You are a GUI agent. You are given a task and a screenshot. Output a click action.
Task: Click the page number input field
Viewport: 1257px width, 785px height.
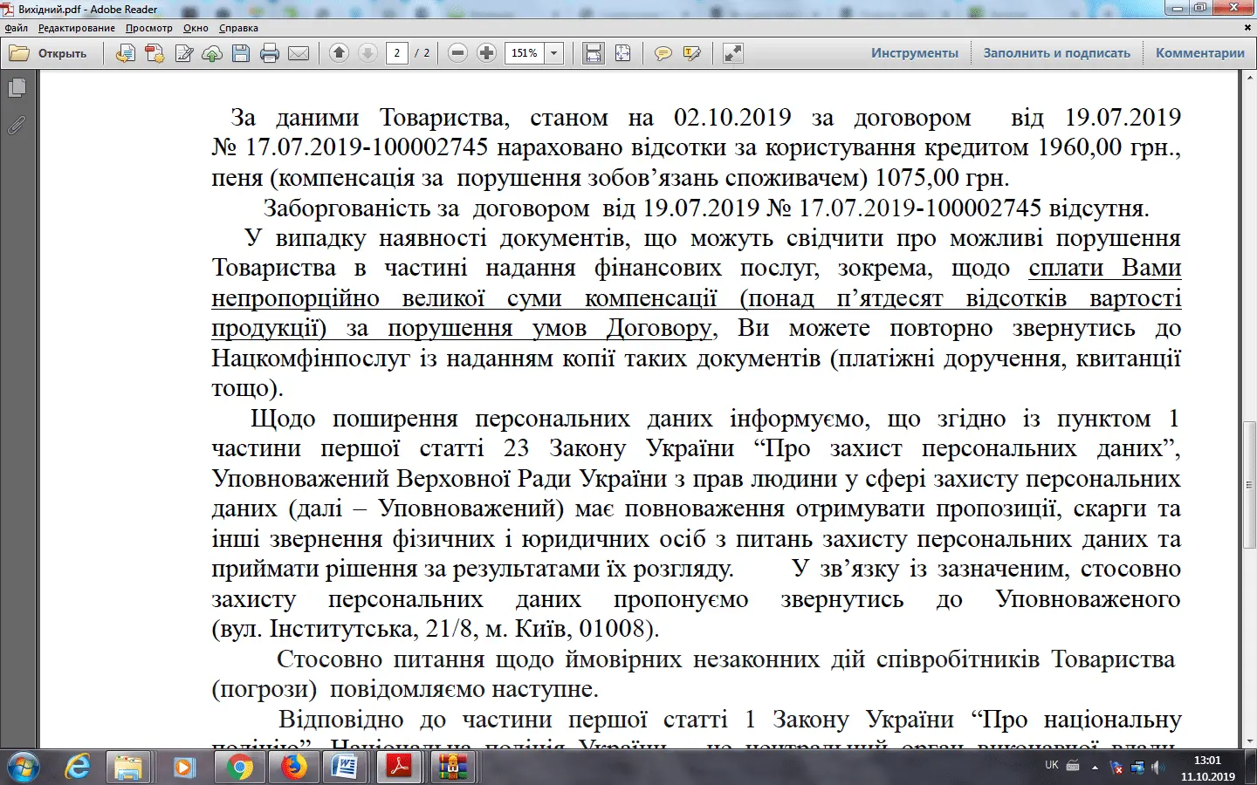397,52
